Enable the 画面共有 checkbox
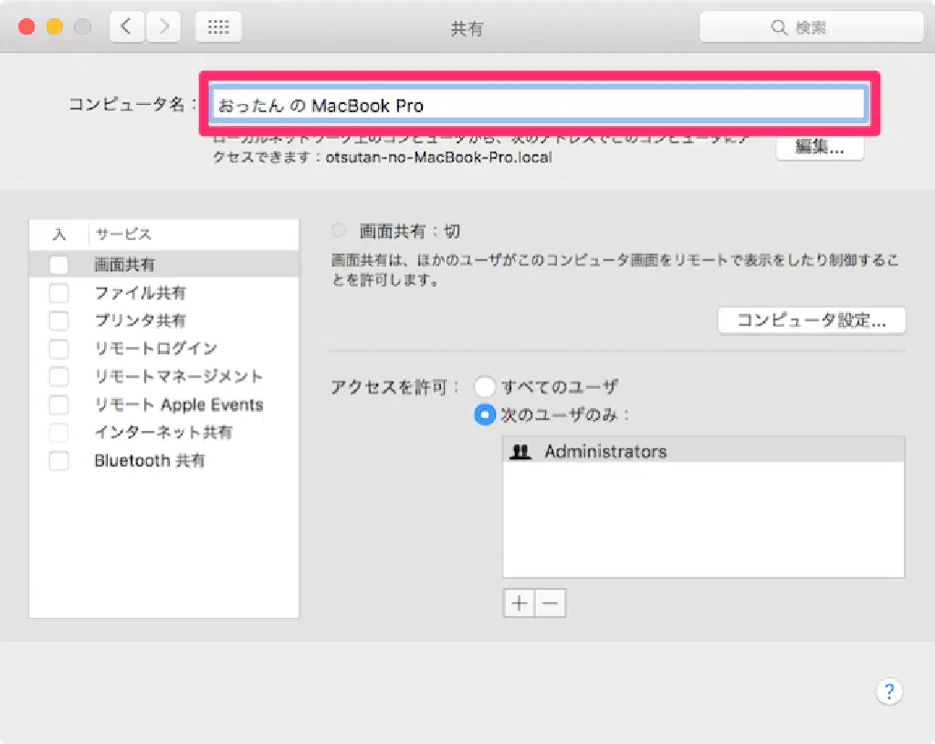 point(58,266)
